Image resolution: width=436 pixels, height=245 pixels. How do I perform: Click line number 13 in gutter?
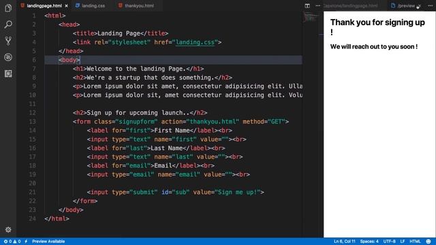click(x=32, y=122)
